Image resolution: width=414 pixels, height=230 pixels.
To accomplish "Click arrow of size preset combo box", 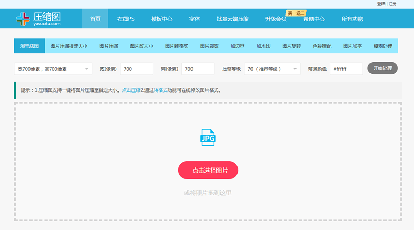I will pyautogui.click(x=86, y=69).
